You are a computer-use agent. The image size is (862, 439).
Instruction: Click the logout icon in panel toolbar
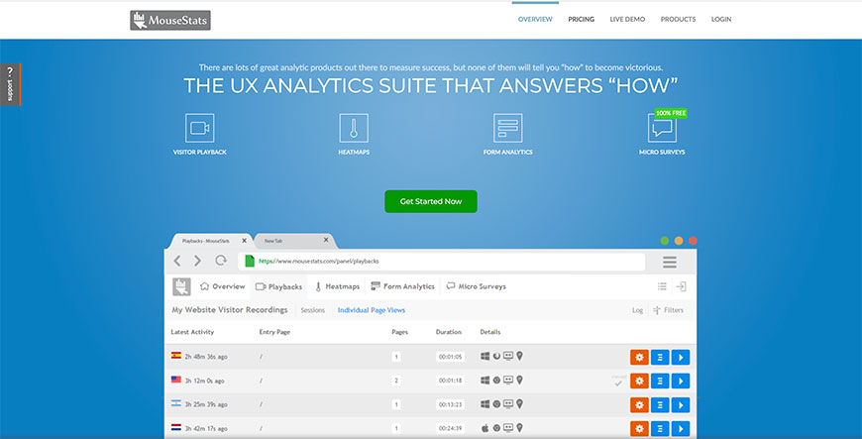coord(681,286)
